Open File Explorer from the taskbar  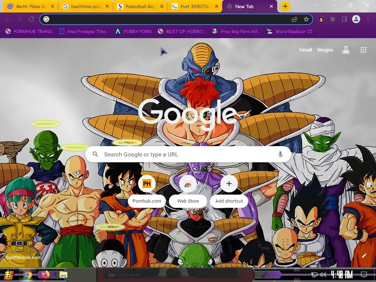[63, 275]
